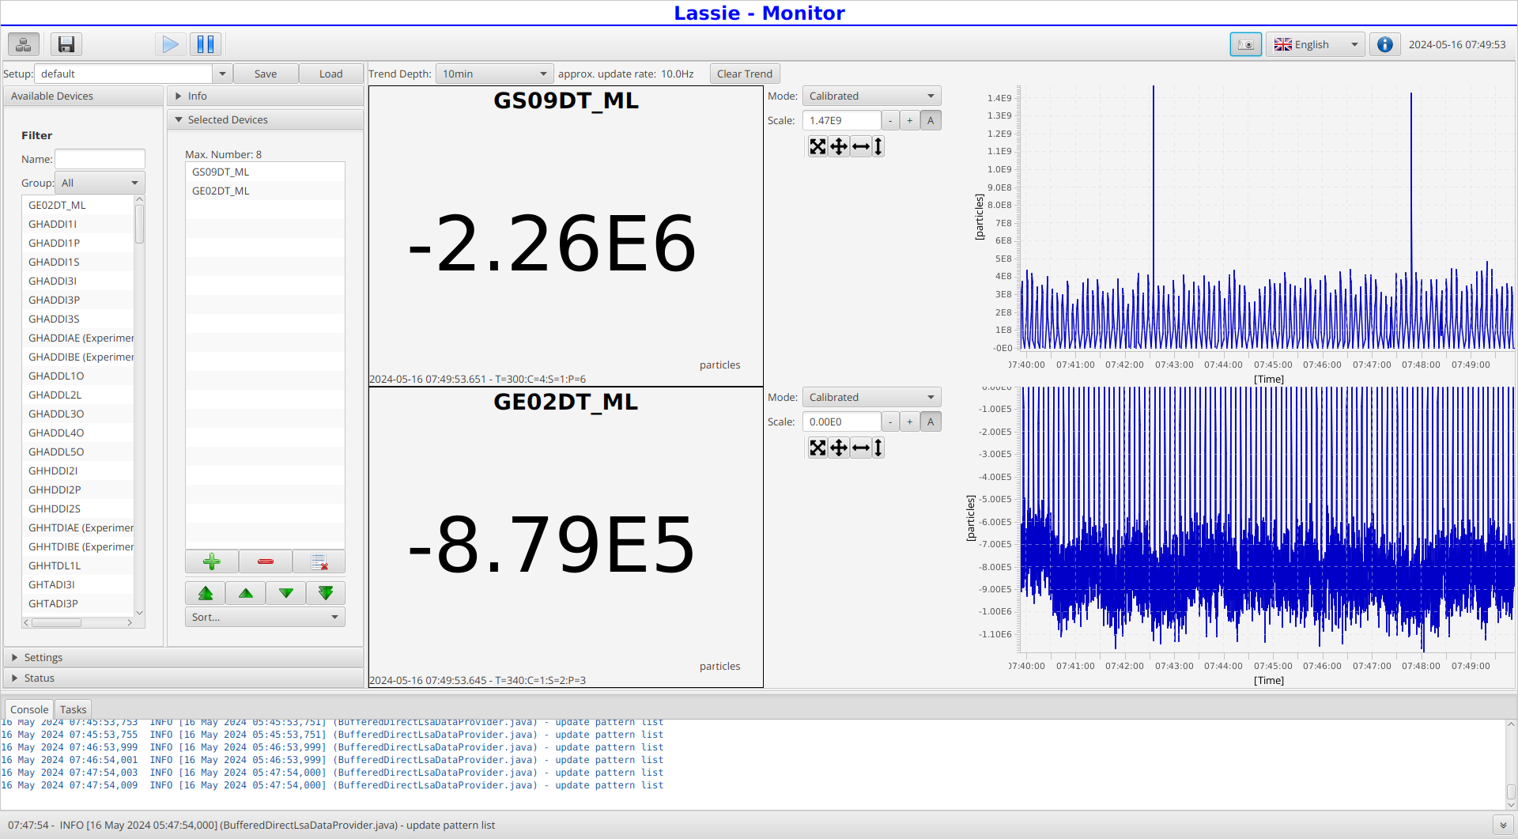Select GHADDL1O in available devices

coord(78,376)
